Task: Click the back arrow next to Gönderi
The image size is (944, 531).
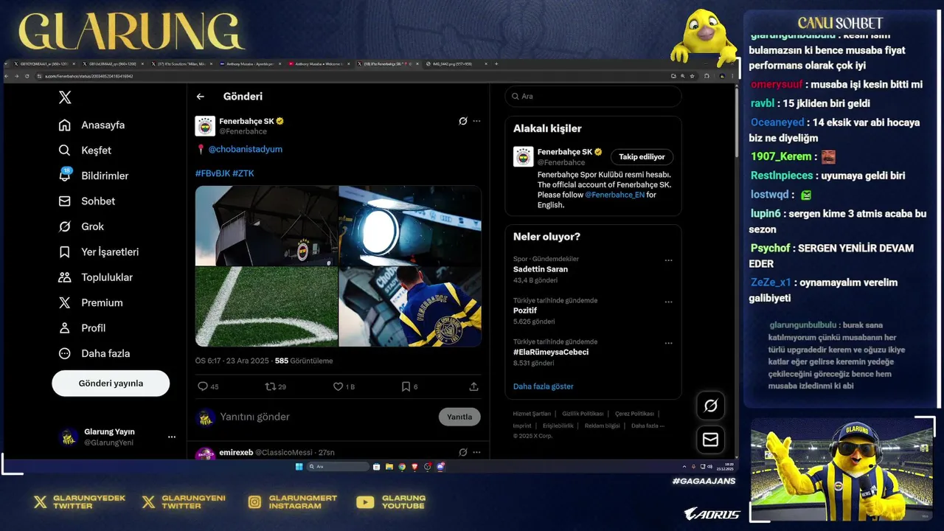Action: coord(201,97)
